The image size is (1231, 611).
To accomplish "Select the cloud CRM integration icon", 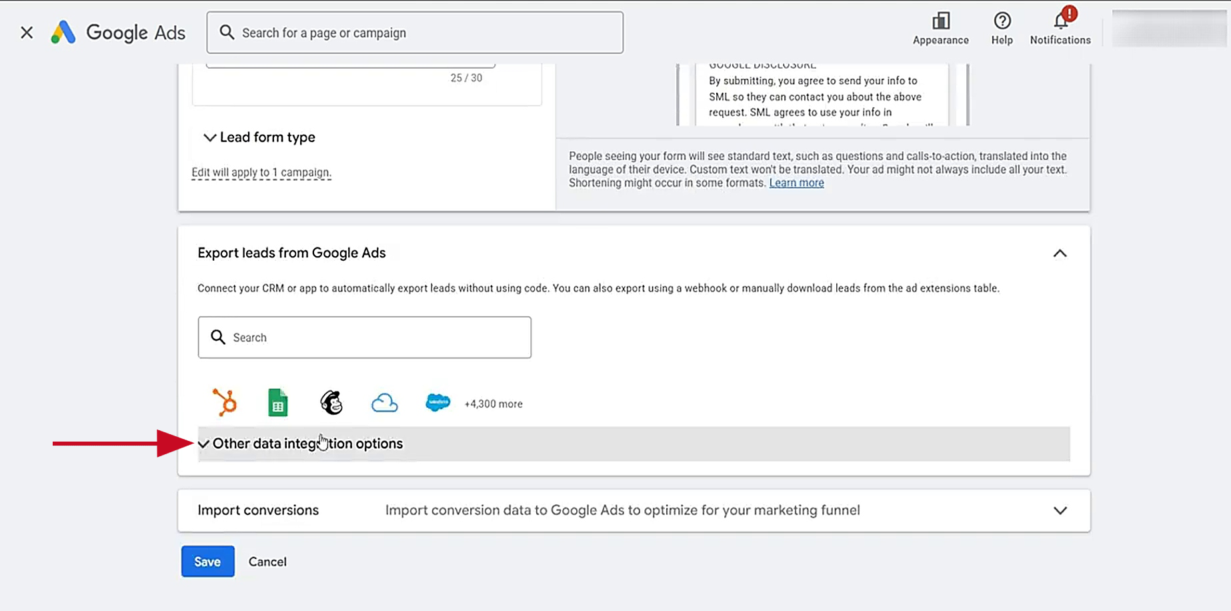I will click(385, 403).
